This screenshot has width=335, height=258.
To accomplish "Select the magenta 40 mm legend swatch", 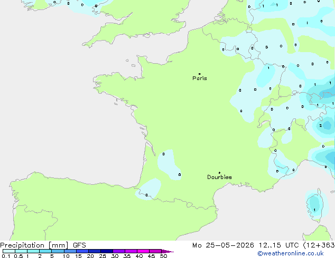I will tap(143, 251).
